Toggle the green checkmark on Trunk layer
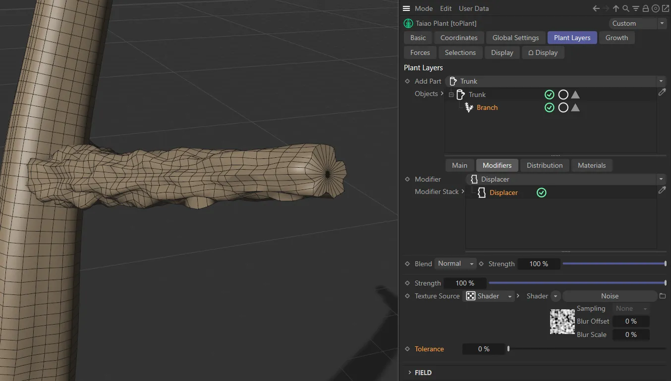 [549, 95]
